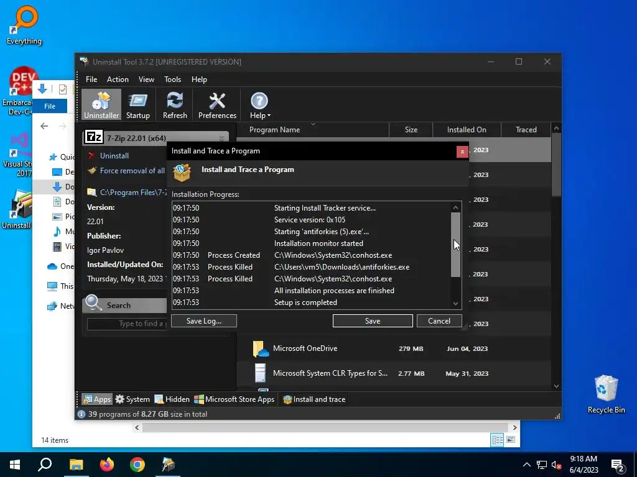Open the View menu
This screenshot has height=477, width=637.
pyautogui.click(x=146, y=79)
